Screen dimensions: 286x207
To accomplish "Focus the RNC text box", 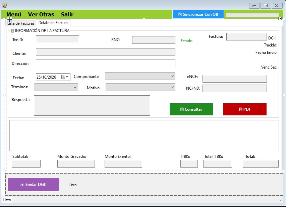I will click(x=154, y=40).
